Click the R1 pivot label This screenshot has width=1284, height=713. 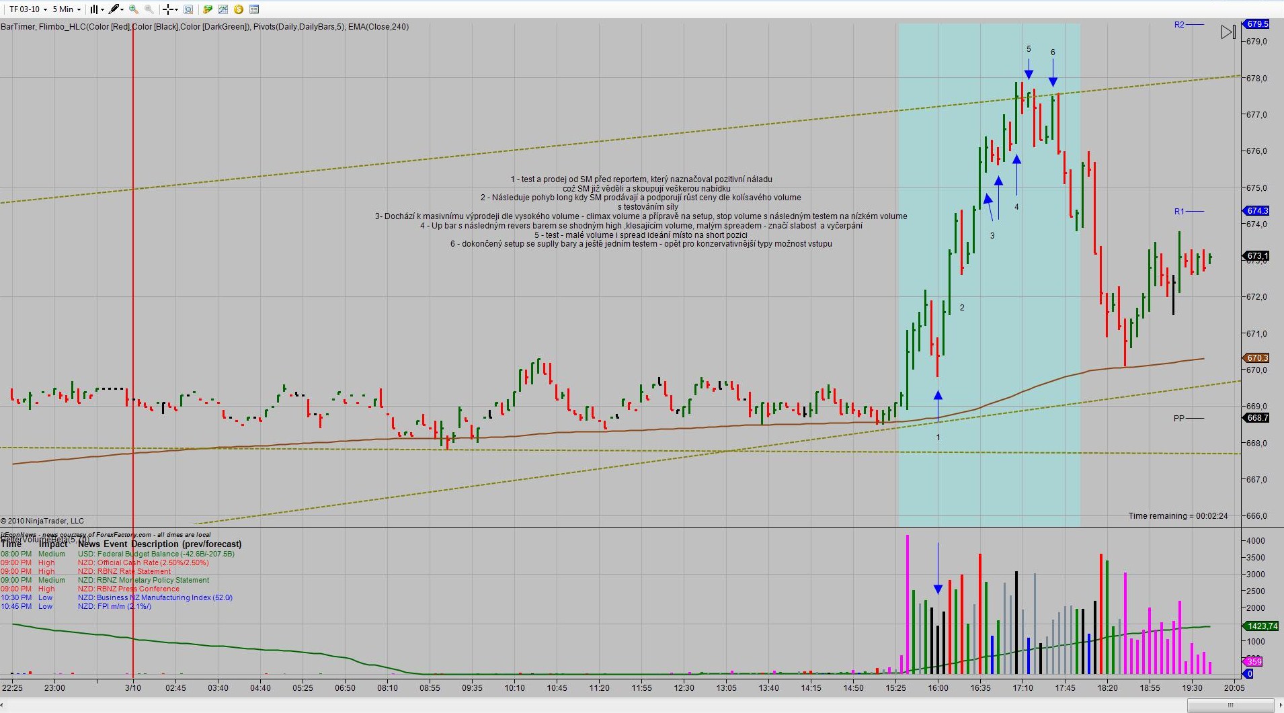click(x=1179, y=212)
